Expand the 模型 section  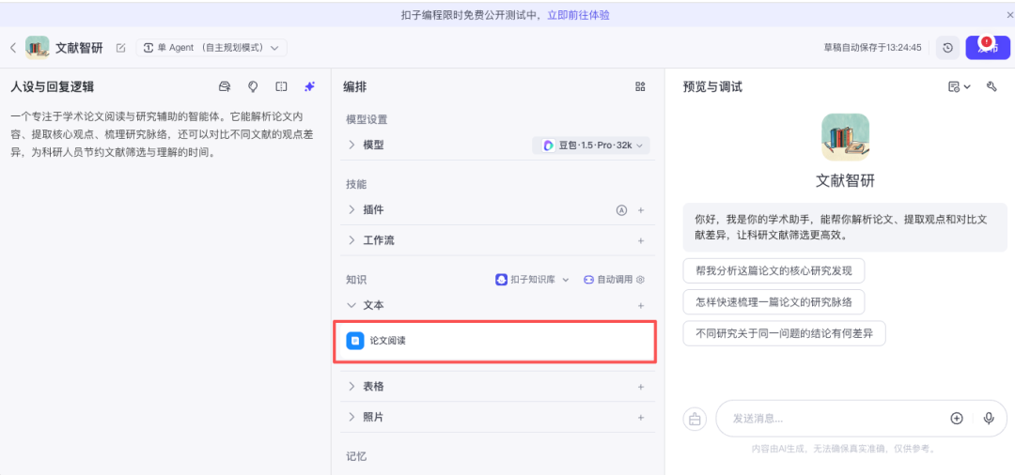(351, 146)
